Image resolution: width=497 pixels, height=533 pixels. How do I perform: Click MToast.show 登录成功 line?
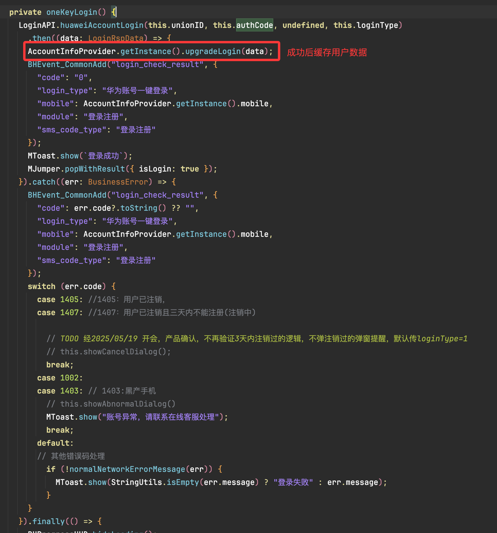pyautogui.click(x=80, y=156)
